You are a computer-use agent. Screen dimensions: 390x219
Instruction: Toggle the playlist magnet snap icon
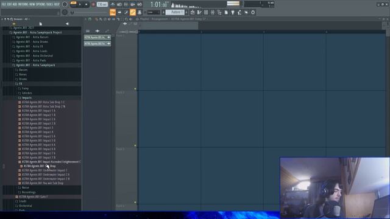click(x=90, y=19)
